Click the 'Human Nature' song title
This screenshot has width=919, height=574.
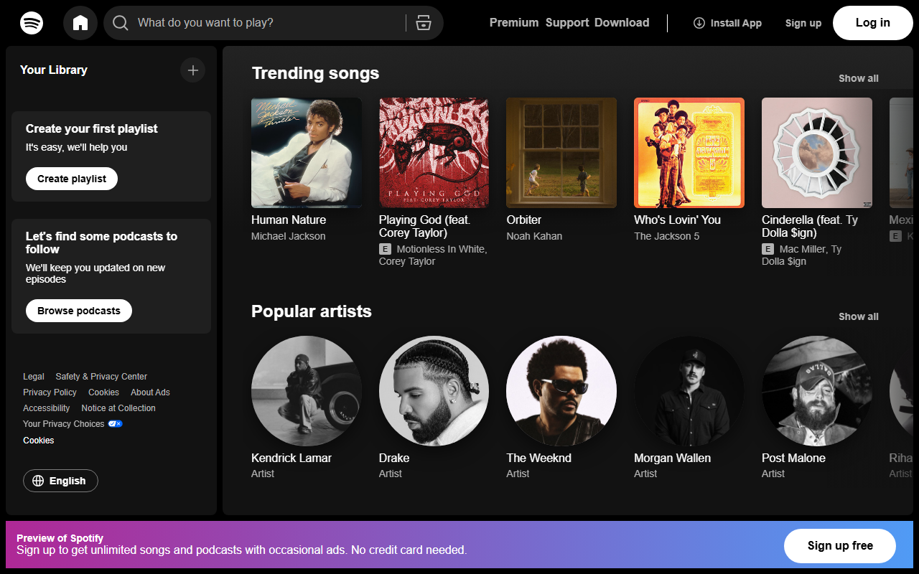click(289, 220)
